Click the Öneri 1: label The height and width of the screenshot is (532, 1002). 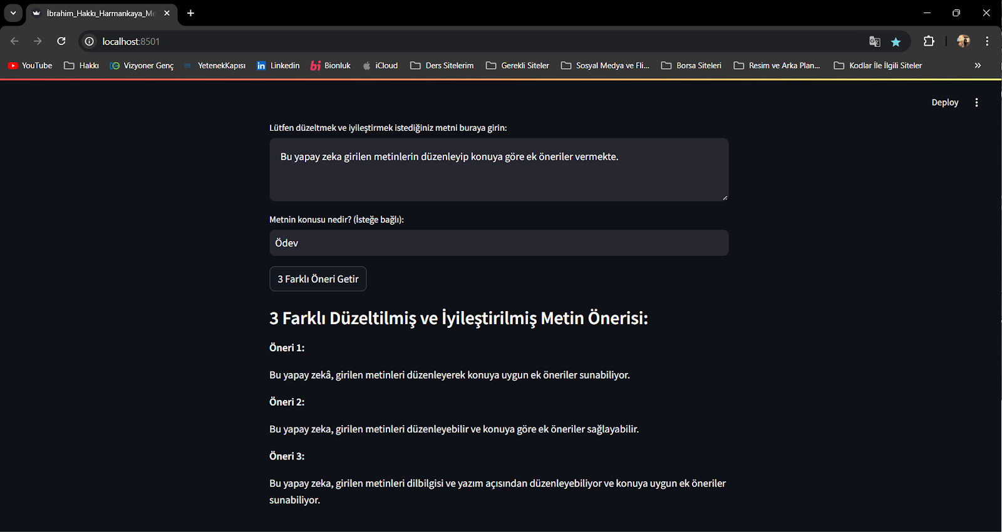pyautogui.click(x=287, y=348)
